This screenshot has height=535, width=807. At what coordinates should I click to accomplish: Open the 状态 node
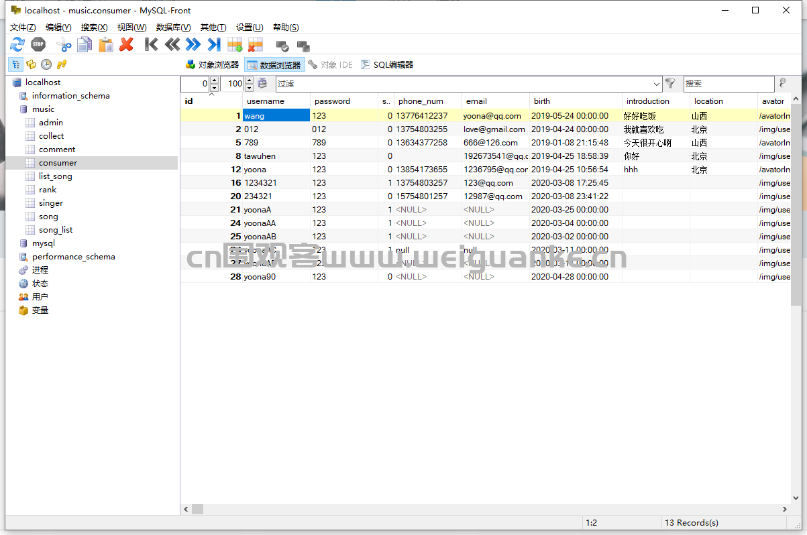coord(40,283)
